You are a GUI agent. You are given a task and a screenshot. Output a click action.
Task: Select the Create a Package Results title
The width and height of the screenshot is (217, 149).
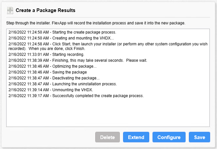[x=45, y=11]
